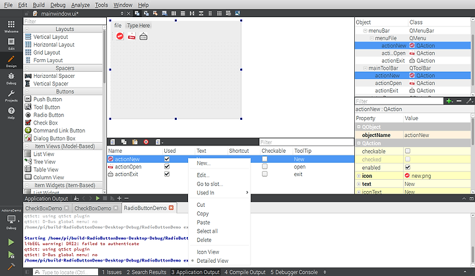Collapse the menuBar tree node
The width and height of the screenshot is (475, 276).
[x=365, y=30]
